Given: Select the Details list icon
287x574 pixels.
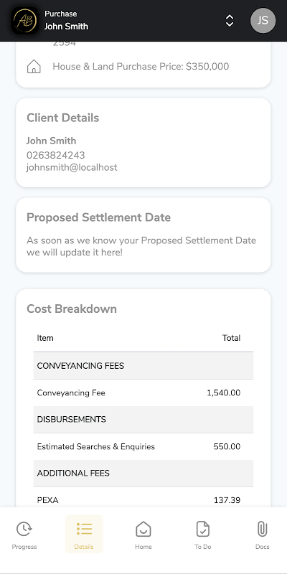Looking at the screenshot, I should click(x=84, y=529).
